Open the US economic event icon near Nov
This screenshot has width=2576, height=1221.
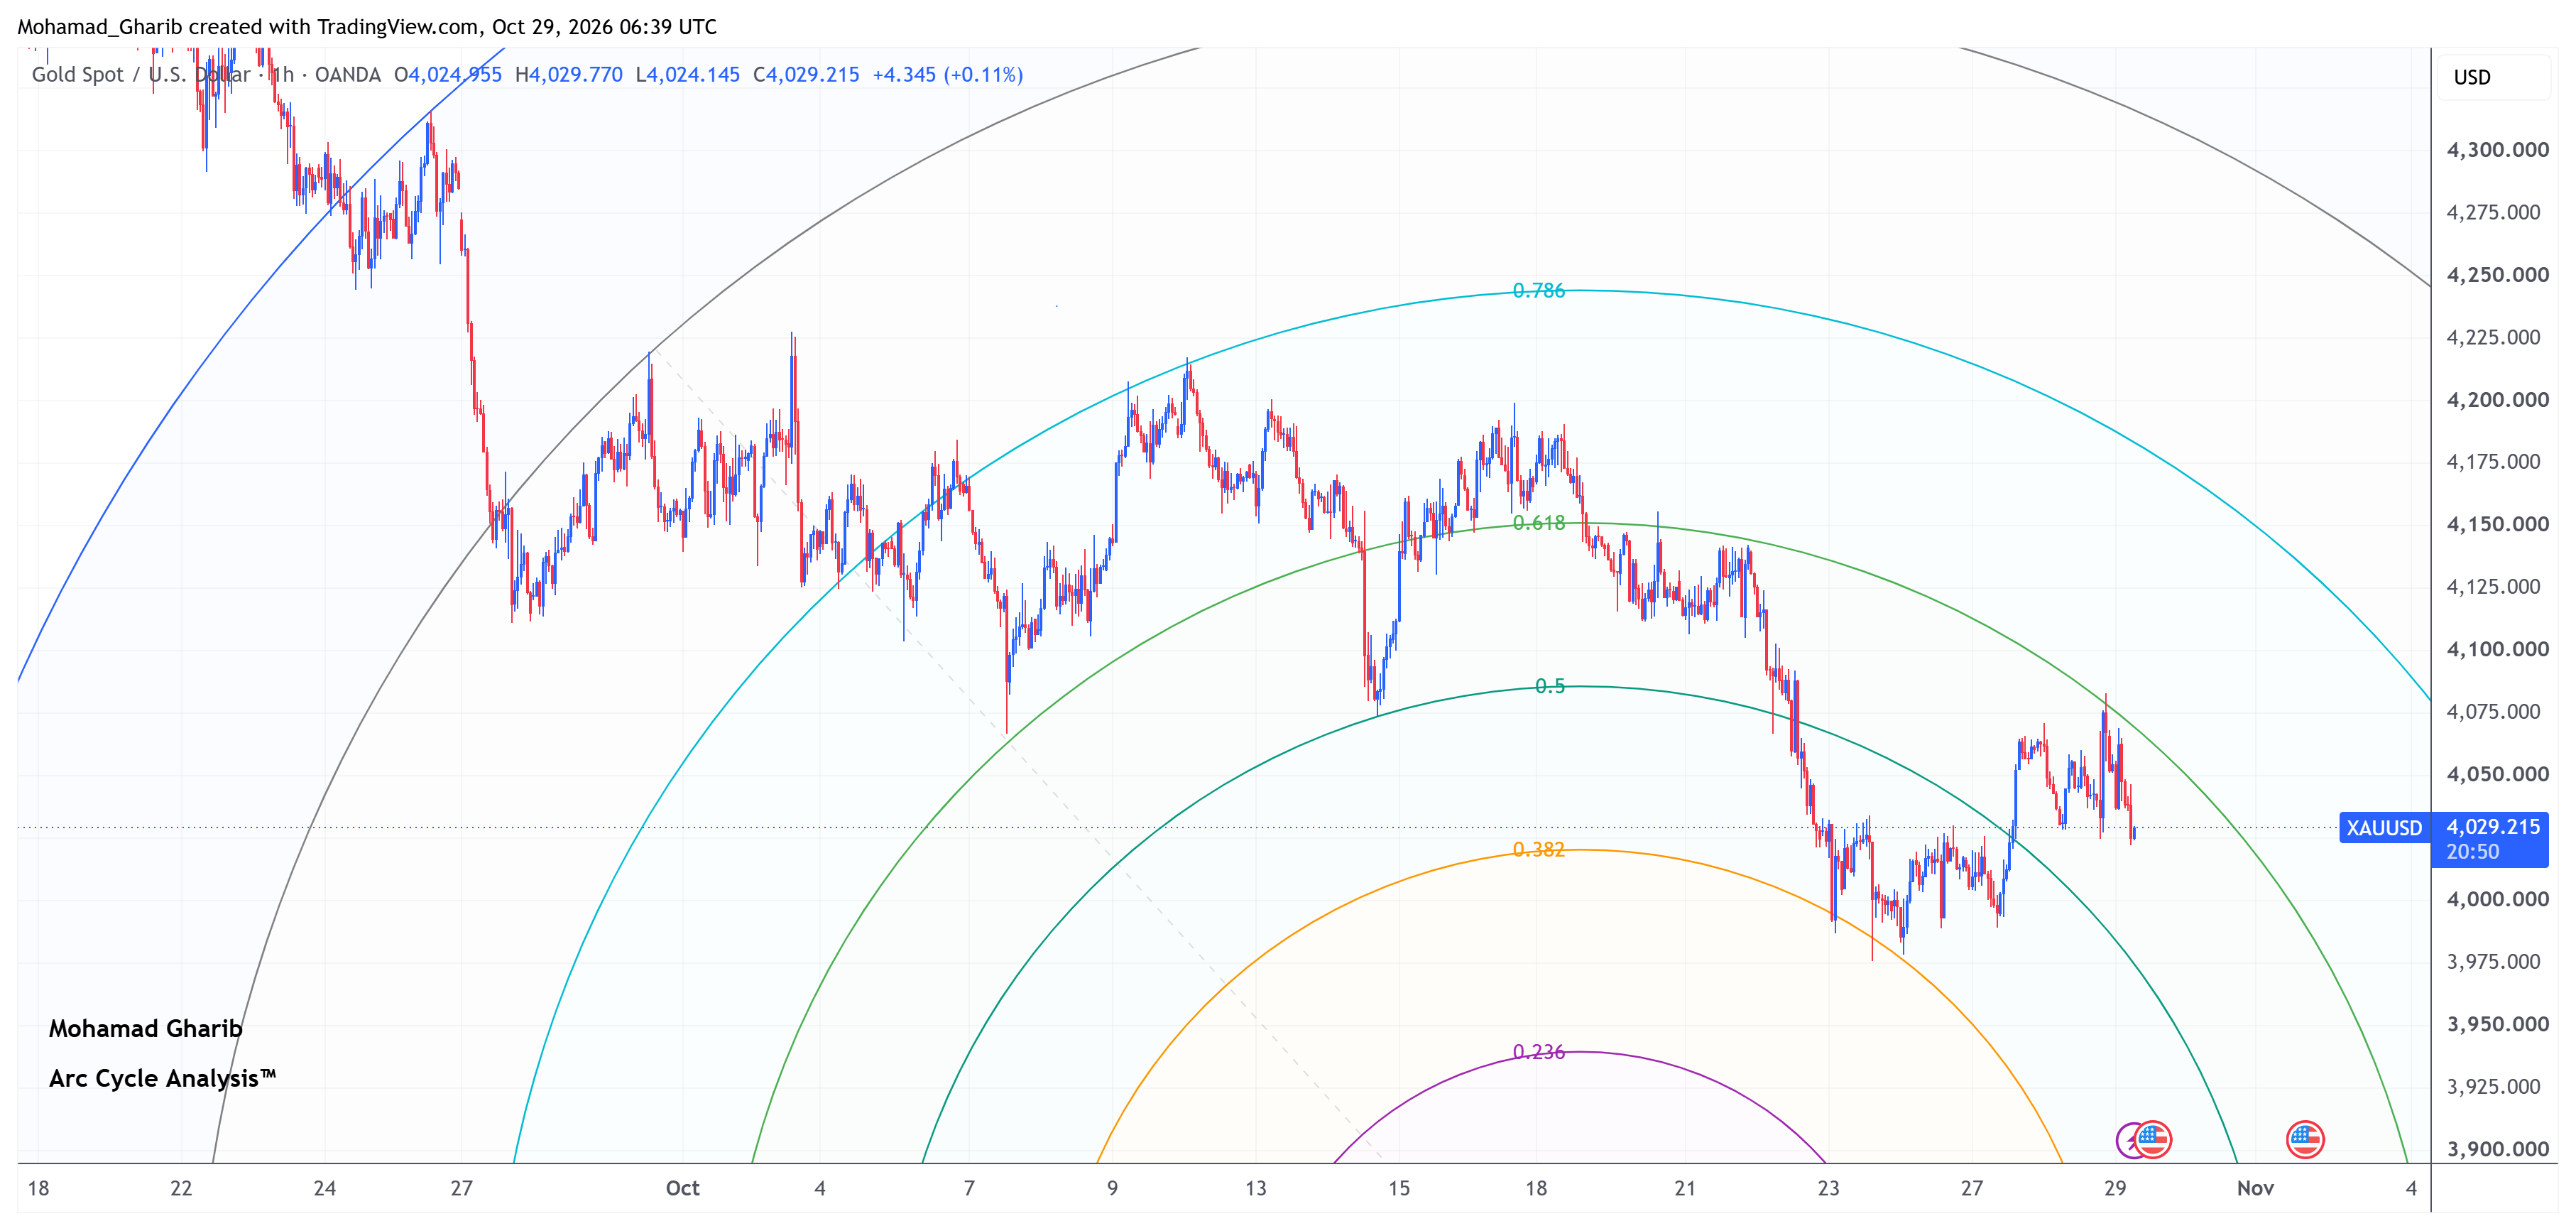pyautogui.click(x=2305, y=1139)
